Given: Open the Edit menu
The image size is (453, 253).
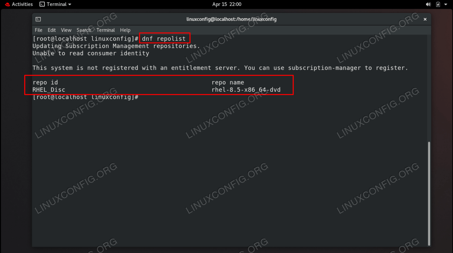Looking at the screenshot, I should tap(52, 30).
